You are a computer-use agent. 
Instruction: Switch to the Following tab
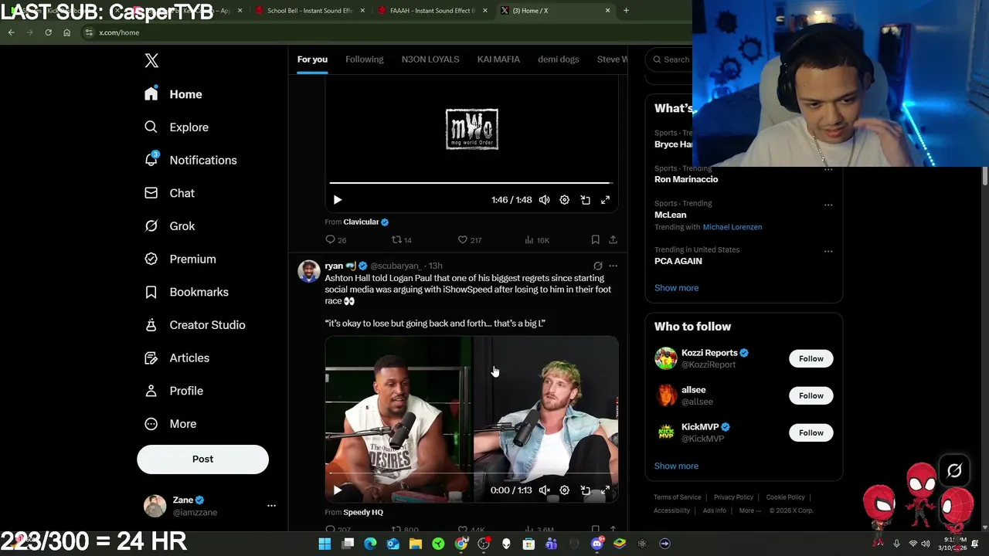pyautogui.click(x=364, y=59)
